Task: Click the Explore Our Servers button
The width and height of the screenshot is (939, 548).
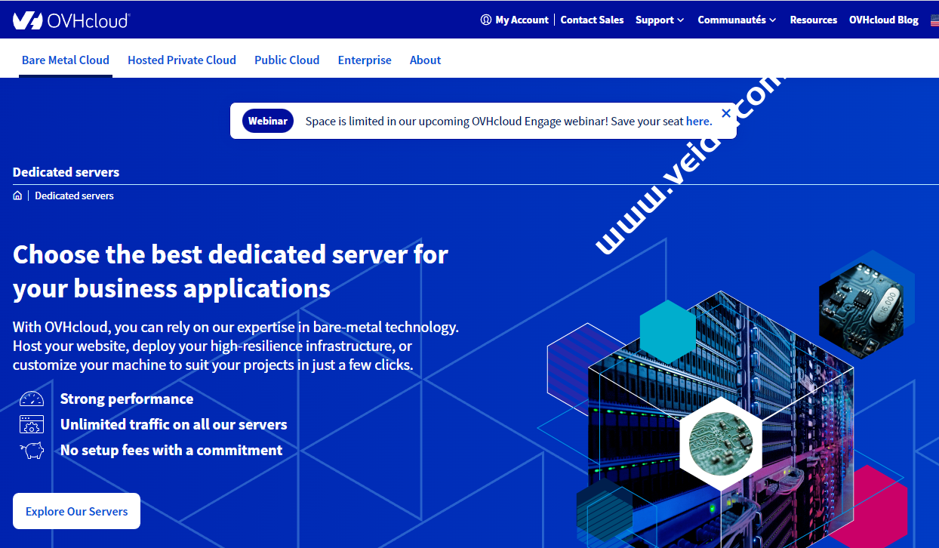Action: point(76,511)
